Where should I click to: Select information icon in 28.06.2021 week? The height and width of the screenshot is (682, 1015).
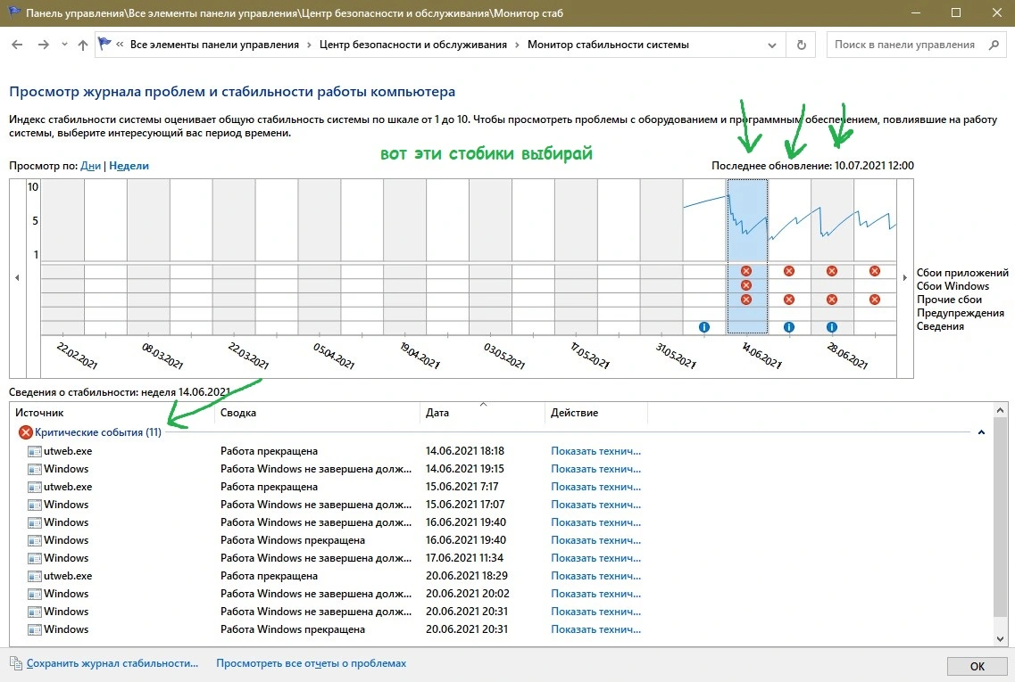coord(832,327)
